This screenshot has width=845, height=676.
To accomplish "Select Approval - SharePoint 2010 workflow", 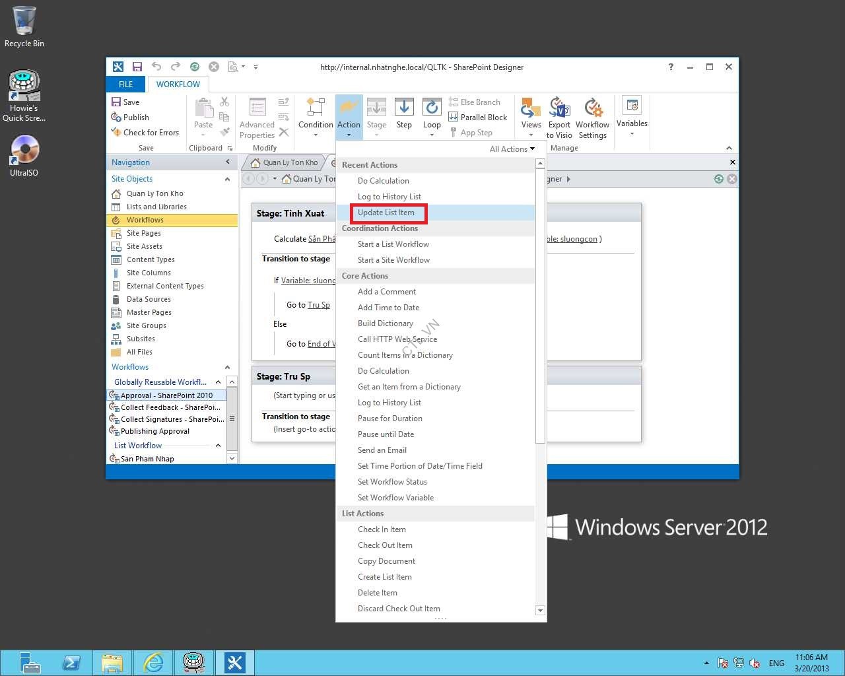I will (x=166, y=395).
